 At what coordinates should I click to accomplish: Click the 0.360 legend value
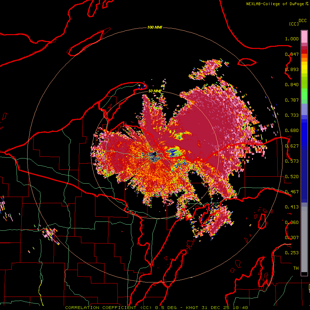point(292,223)
